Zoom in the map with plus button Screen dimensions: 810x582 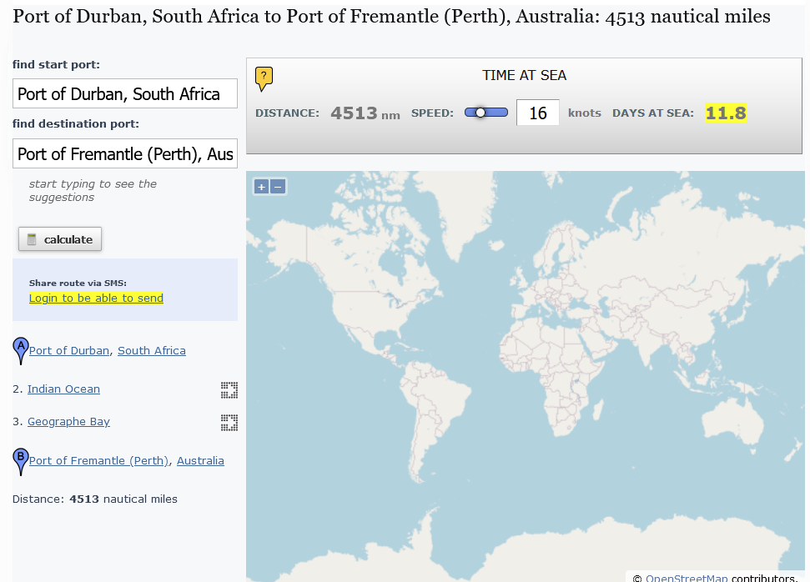261,187
